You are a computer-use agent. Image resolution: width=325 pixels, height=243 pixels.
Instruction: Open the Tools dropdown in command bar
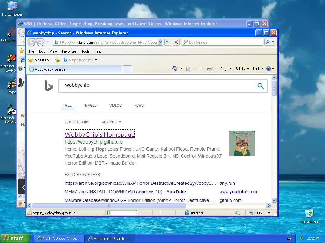point(258,69)
